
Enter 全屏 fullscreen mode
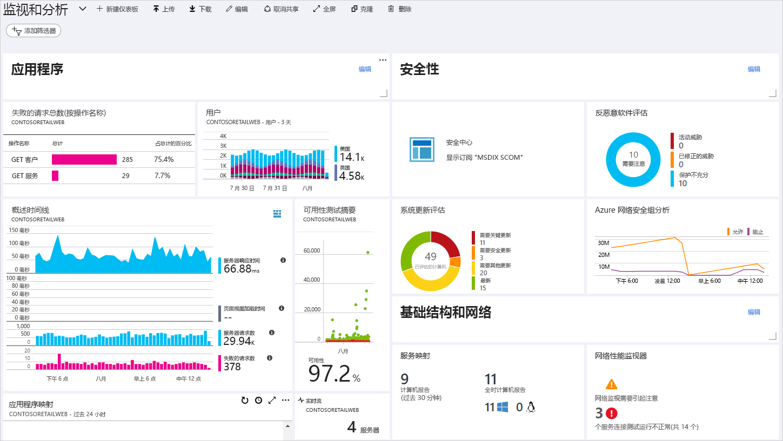click(x=324, y=9)
